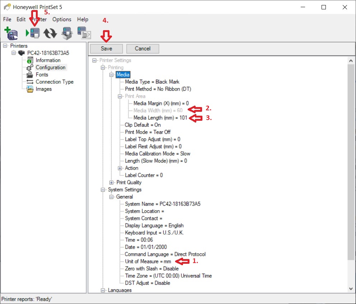Screen dimensions: 356x304
Task: Click the Save button
Action: [x=106, y=49]
